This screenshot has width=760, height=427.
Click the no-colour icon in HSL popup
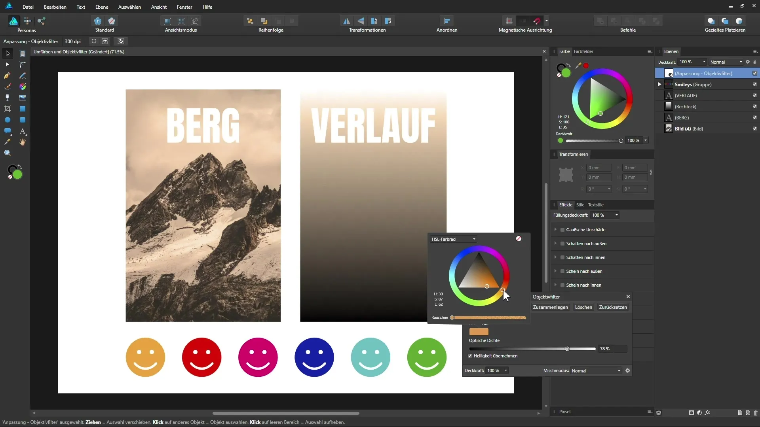[x=519, y=239]
